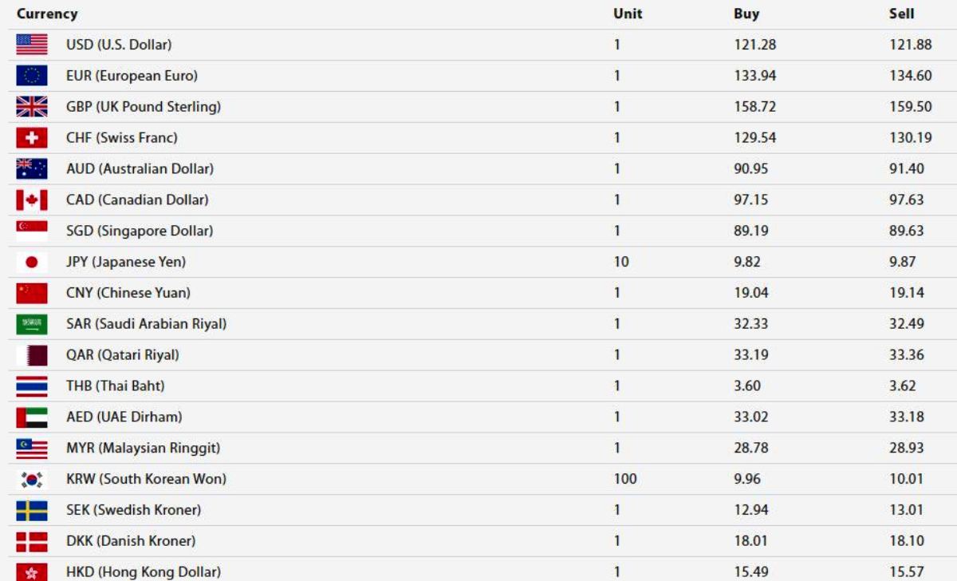Click the European Union flag icon
This screenshot has width=957, height=581.
[32, 76]
